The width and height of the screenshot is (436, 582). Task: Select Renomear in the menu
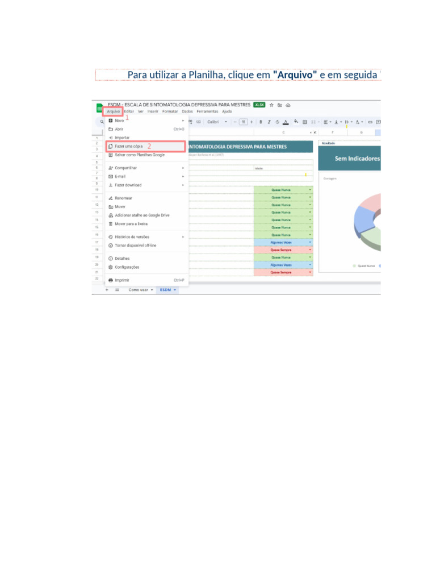[x=146, y=198]
